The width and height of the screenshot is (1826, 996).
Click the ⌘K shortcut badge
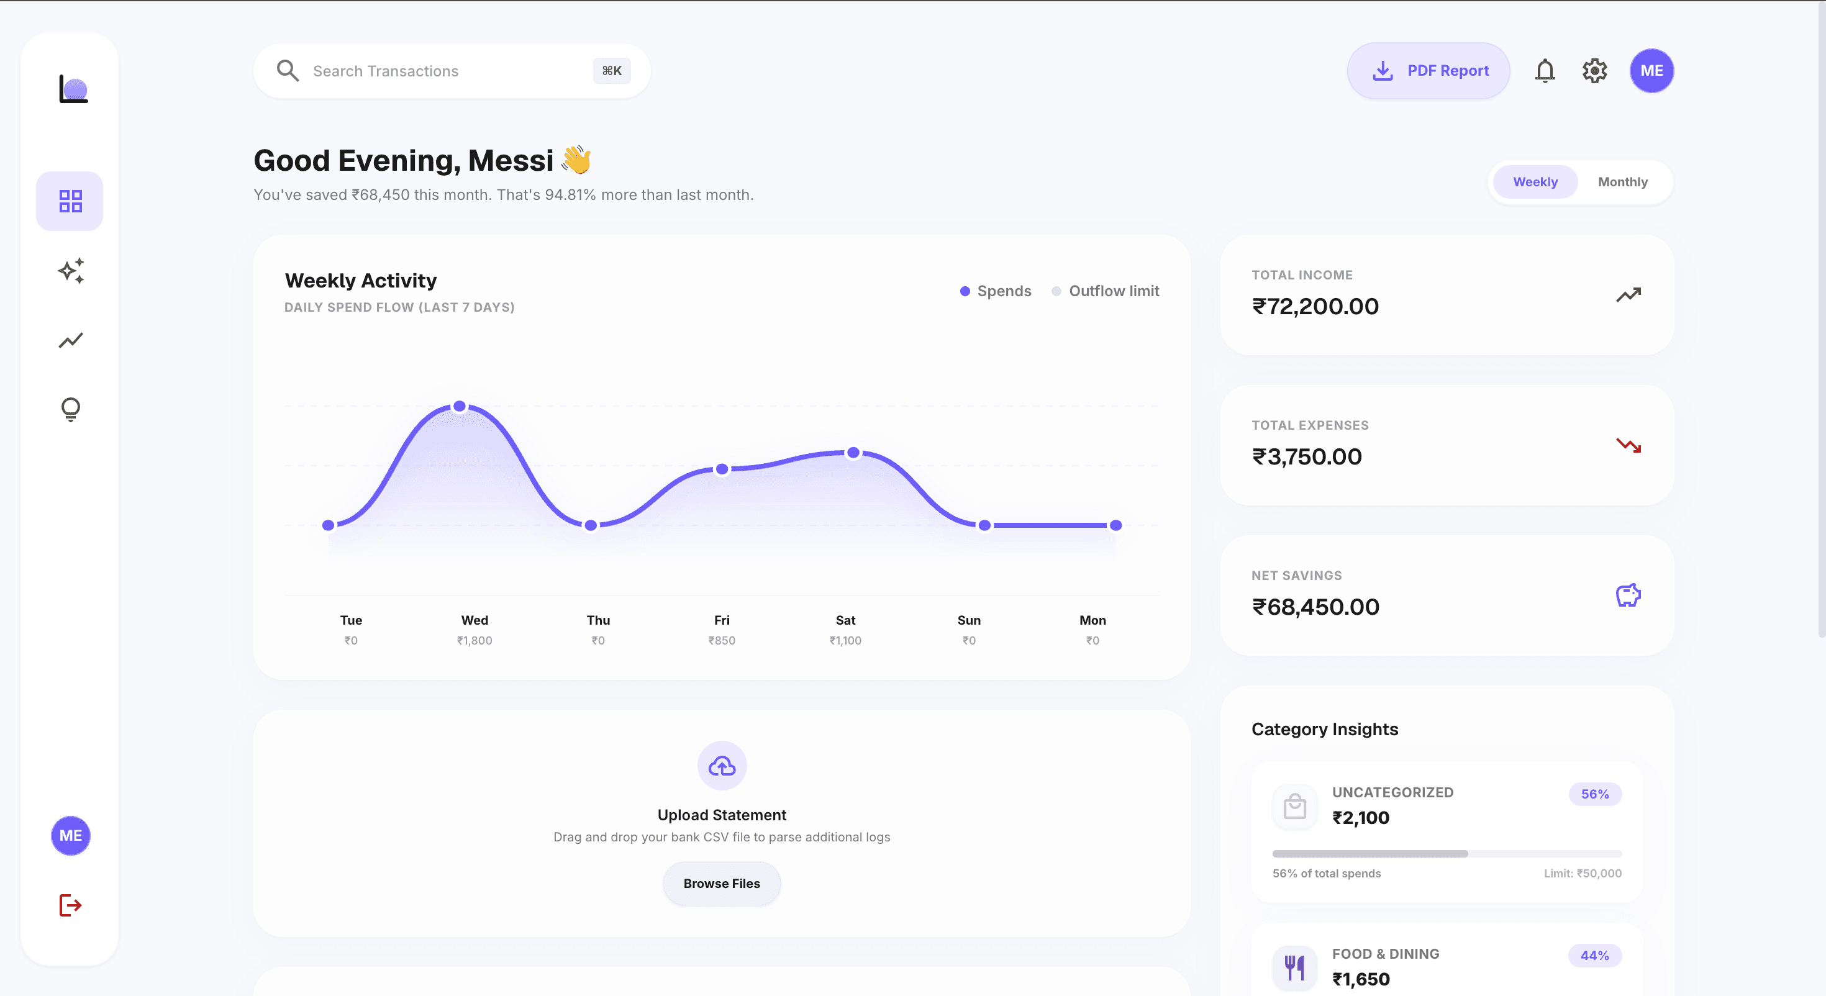611,70
